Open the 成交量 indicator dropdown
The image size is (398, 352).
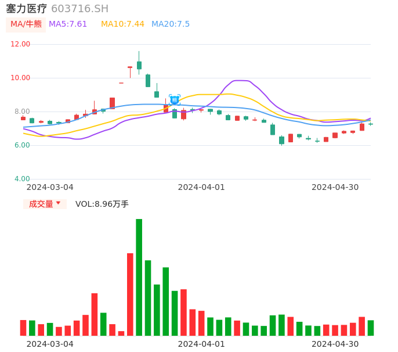[x=45, y=204]
